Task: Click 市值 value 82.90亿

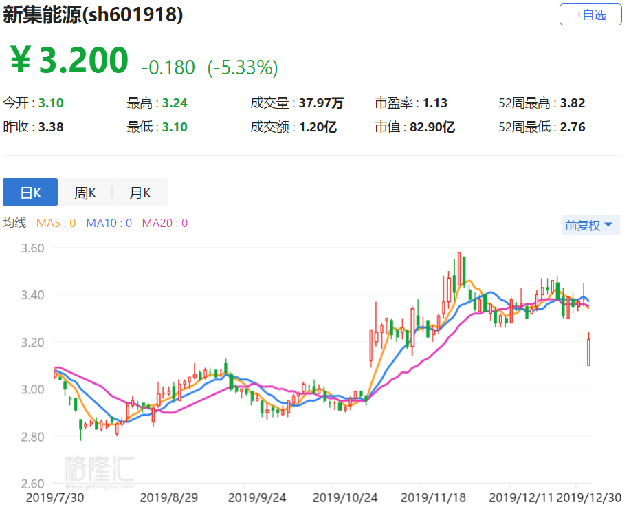Action: (432, 127)
